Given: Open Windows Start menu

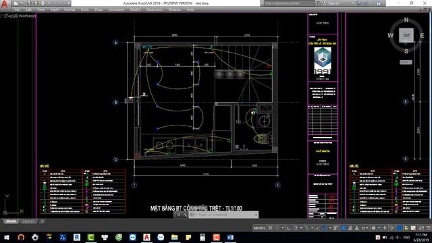Looking at the screenshot, I should (7, 237).
